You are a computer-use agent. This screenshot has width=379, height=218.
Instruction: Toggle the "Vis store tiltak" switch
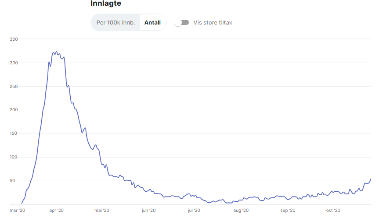(181, 22)
